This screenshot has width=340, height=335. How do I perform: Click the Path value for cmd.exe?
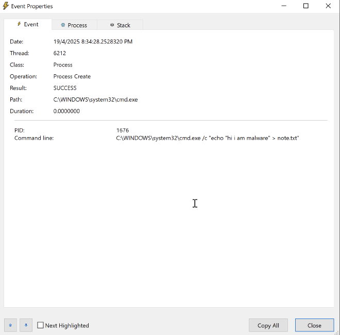coord(95,99)
